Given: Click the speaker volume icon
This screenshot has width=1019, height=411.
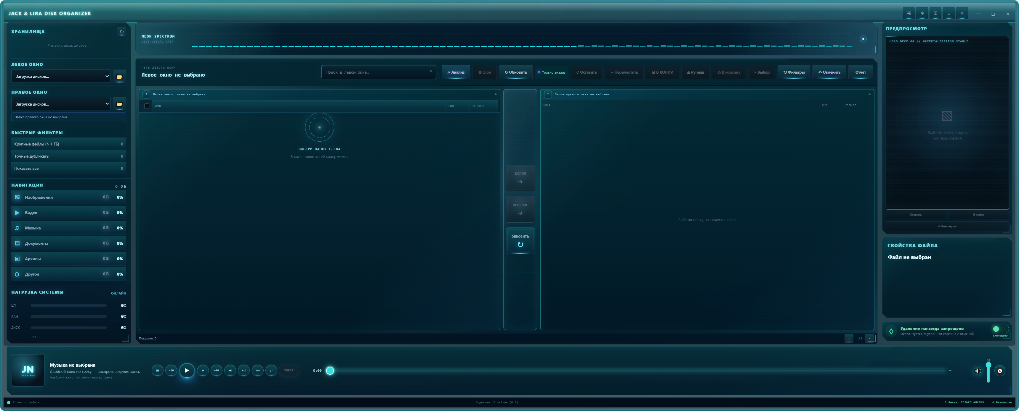Looking at the screenshot, I should [978, 371].
